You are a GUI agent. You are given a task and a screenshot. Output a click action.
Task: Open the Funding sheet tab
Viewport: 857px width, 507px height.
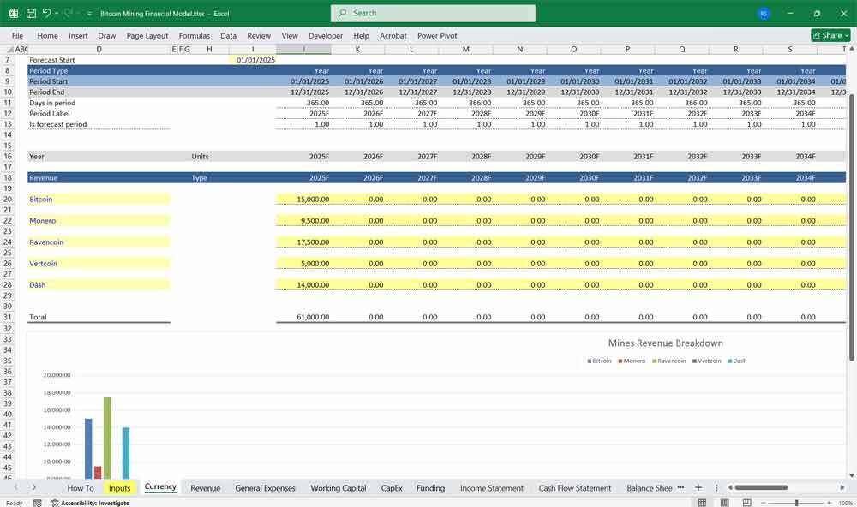[430, 488]
